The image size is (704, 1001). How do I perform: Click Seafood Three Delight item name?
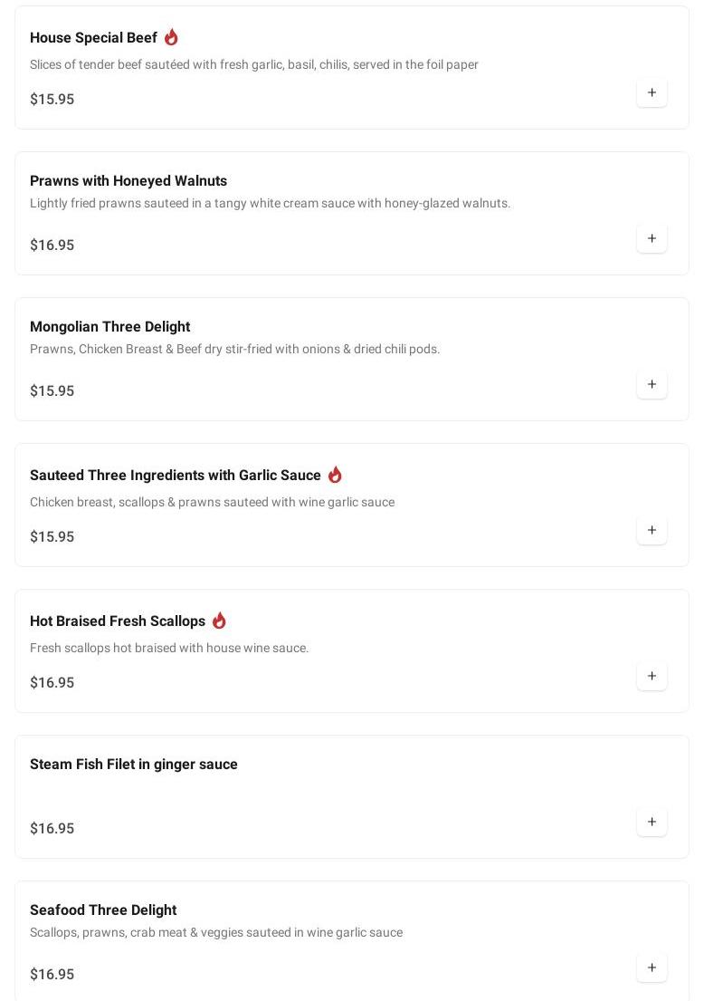[x=103, y=910]
